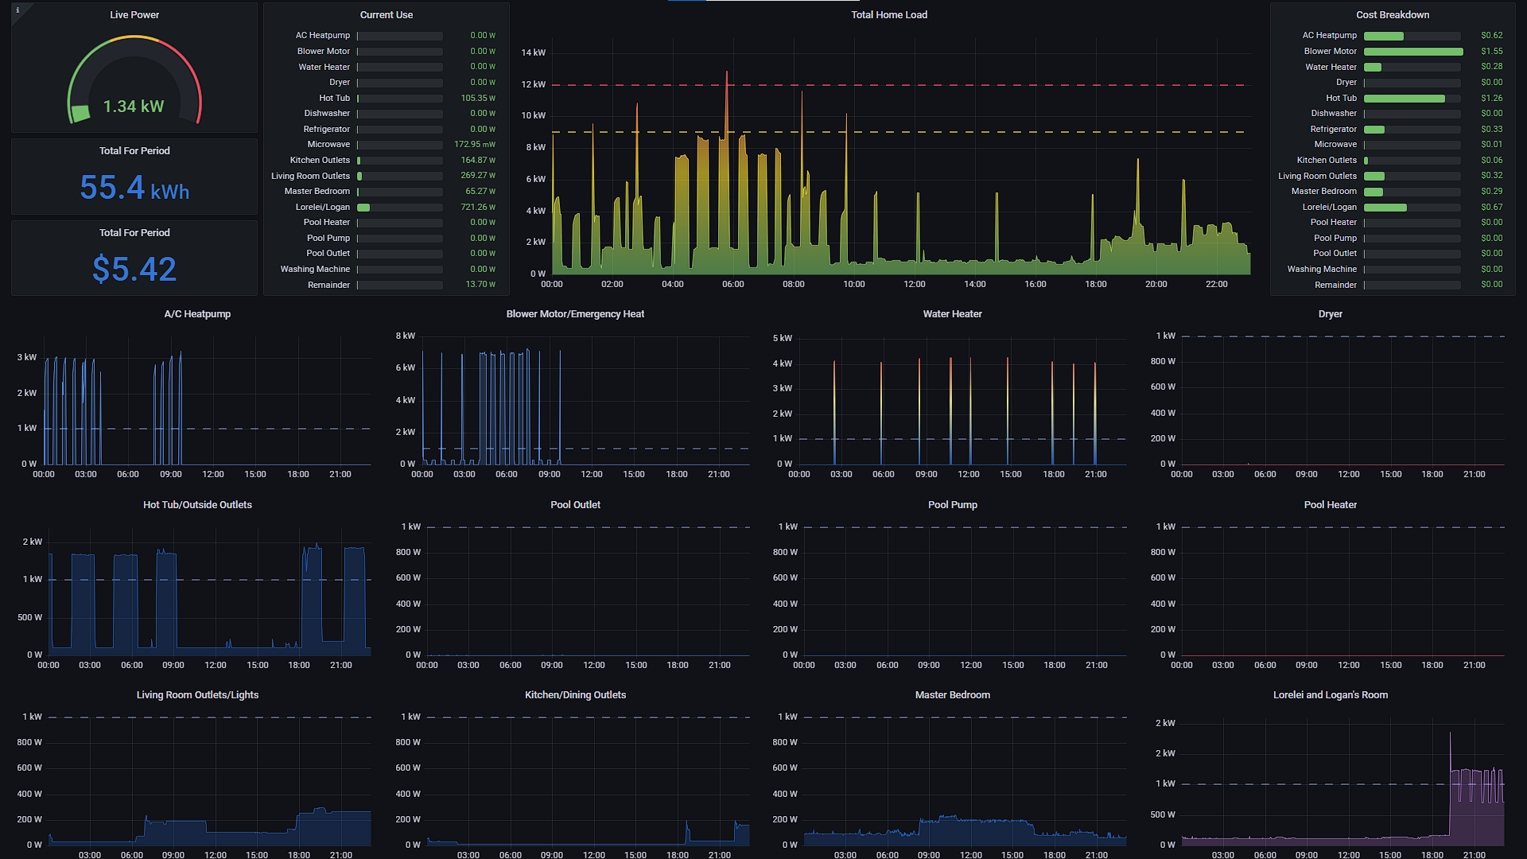Open the Master Bedroom graph panel title

pos(952,695)
